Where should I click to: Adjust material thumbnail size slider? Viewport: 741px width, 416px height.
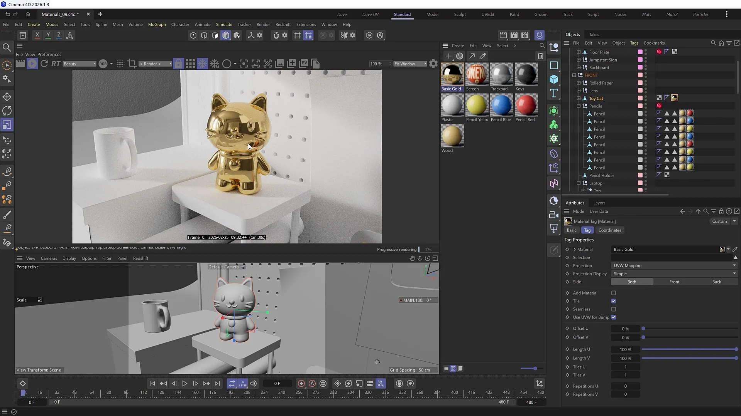(x=531, y=369)
